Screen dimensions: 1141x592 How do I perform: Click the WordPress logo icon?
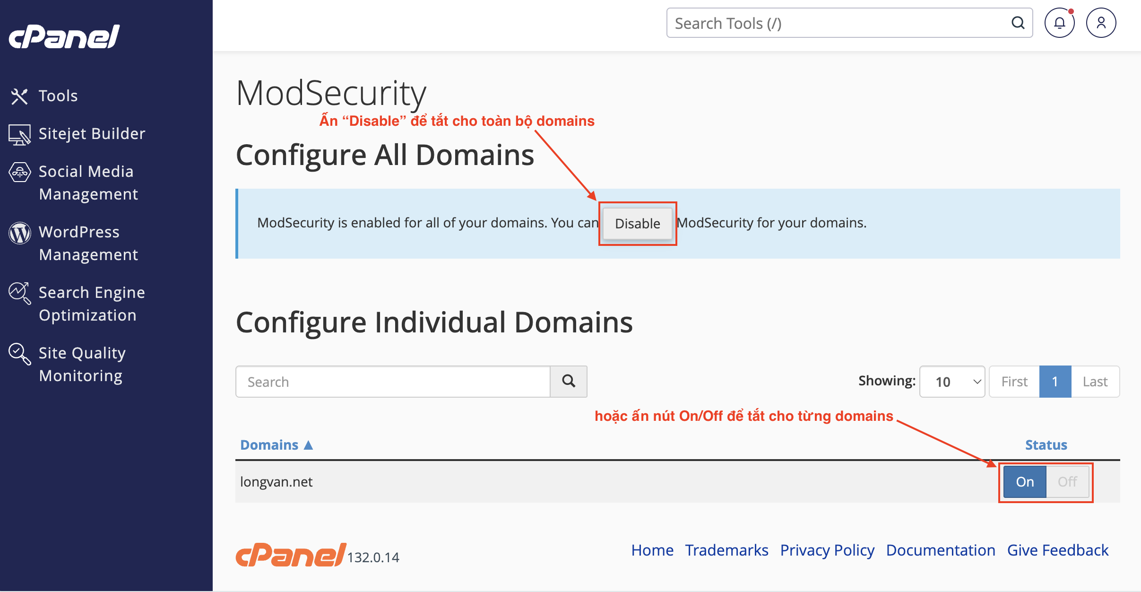coord(19,233)
